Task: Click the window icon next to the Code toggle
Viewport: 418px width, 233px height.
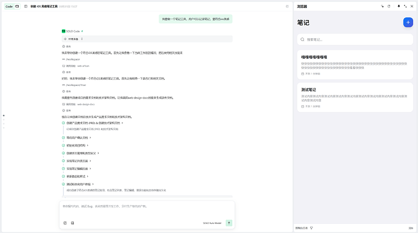Action: 17,7
